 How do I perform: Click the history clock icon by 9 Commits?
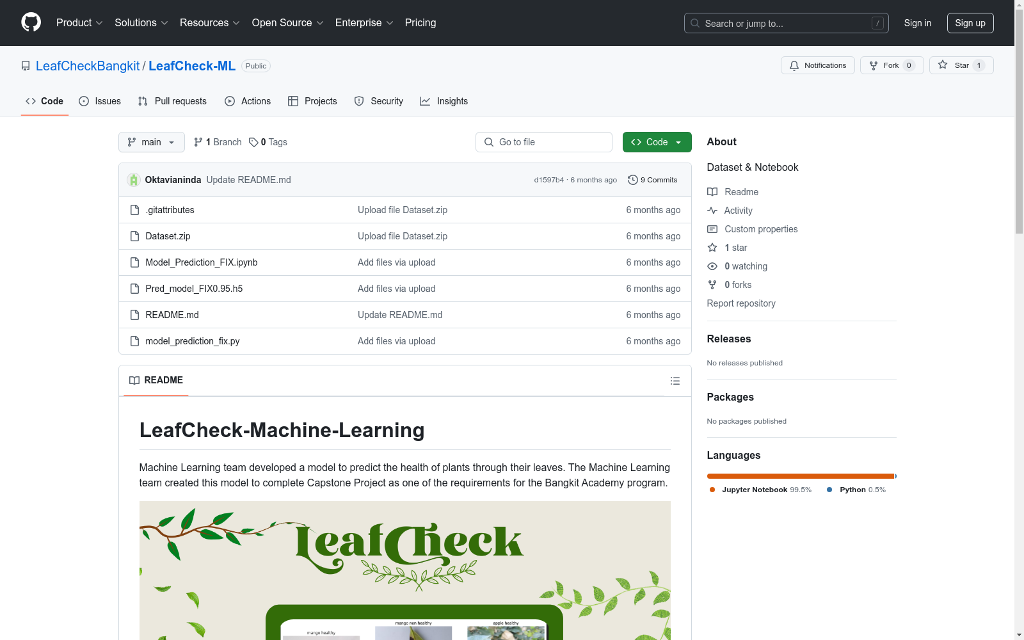[x=633, y=180]
